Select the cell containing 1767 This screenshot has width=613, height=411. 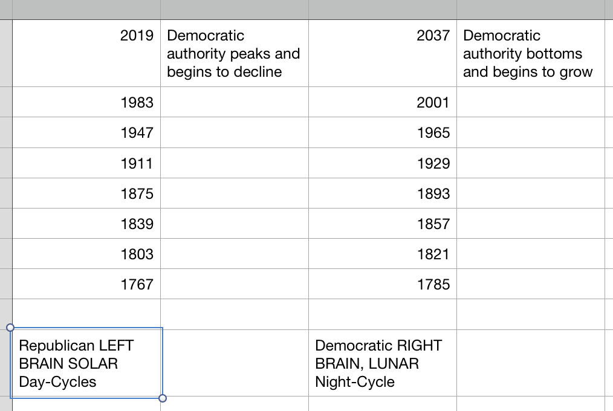click(x=86, y=284)
